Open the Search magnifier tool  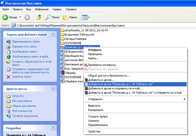click(x=48, y=17)
